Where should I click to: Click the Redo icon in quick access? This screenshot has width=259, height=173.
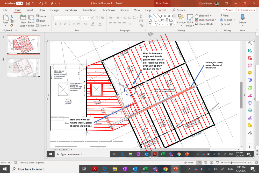[x=41, y=3]
